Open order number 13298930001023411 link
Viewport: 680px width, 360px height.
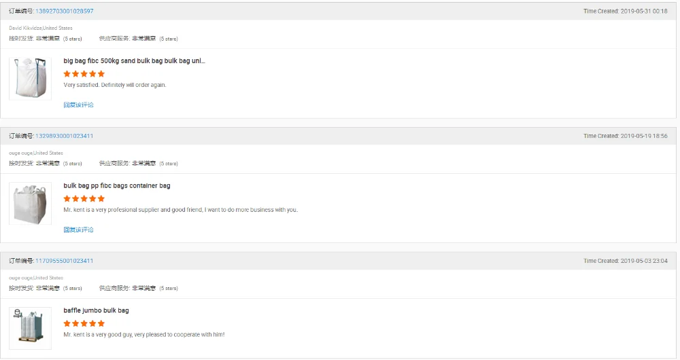coord(64,136)
